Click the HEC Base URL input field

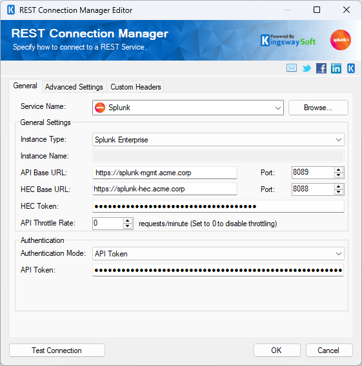(x=165, y=189)
